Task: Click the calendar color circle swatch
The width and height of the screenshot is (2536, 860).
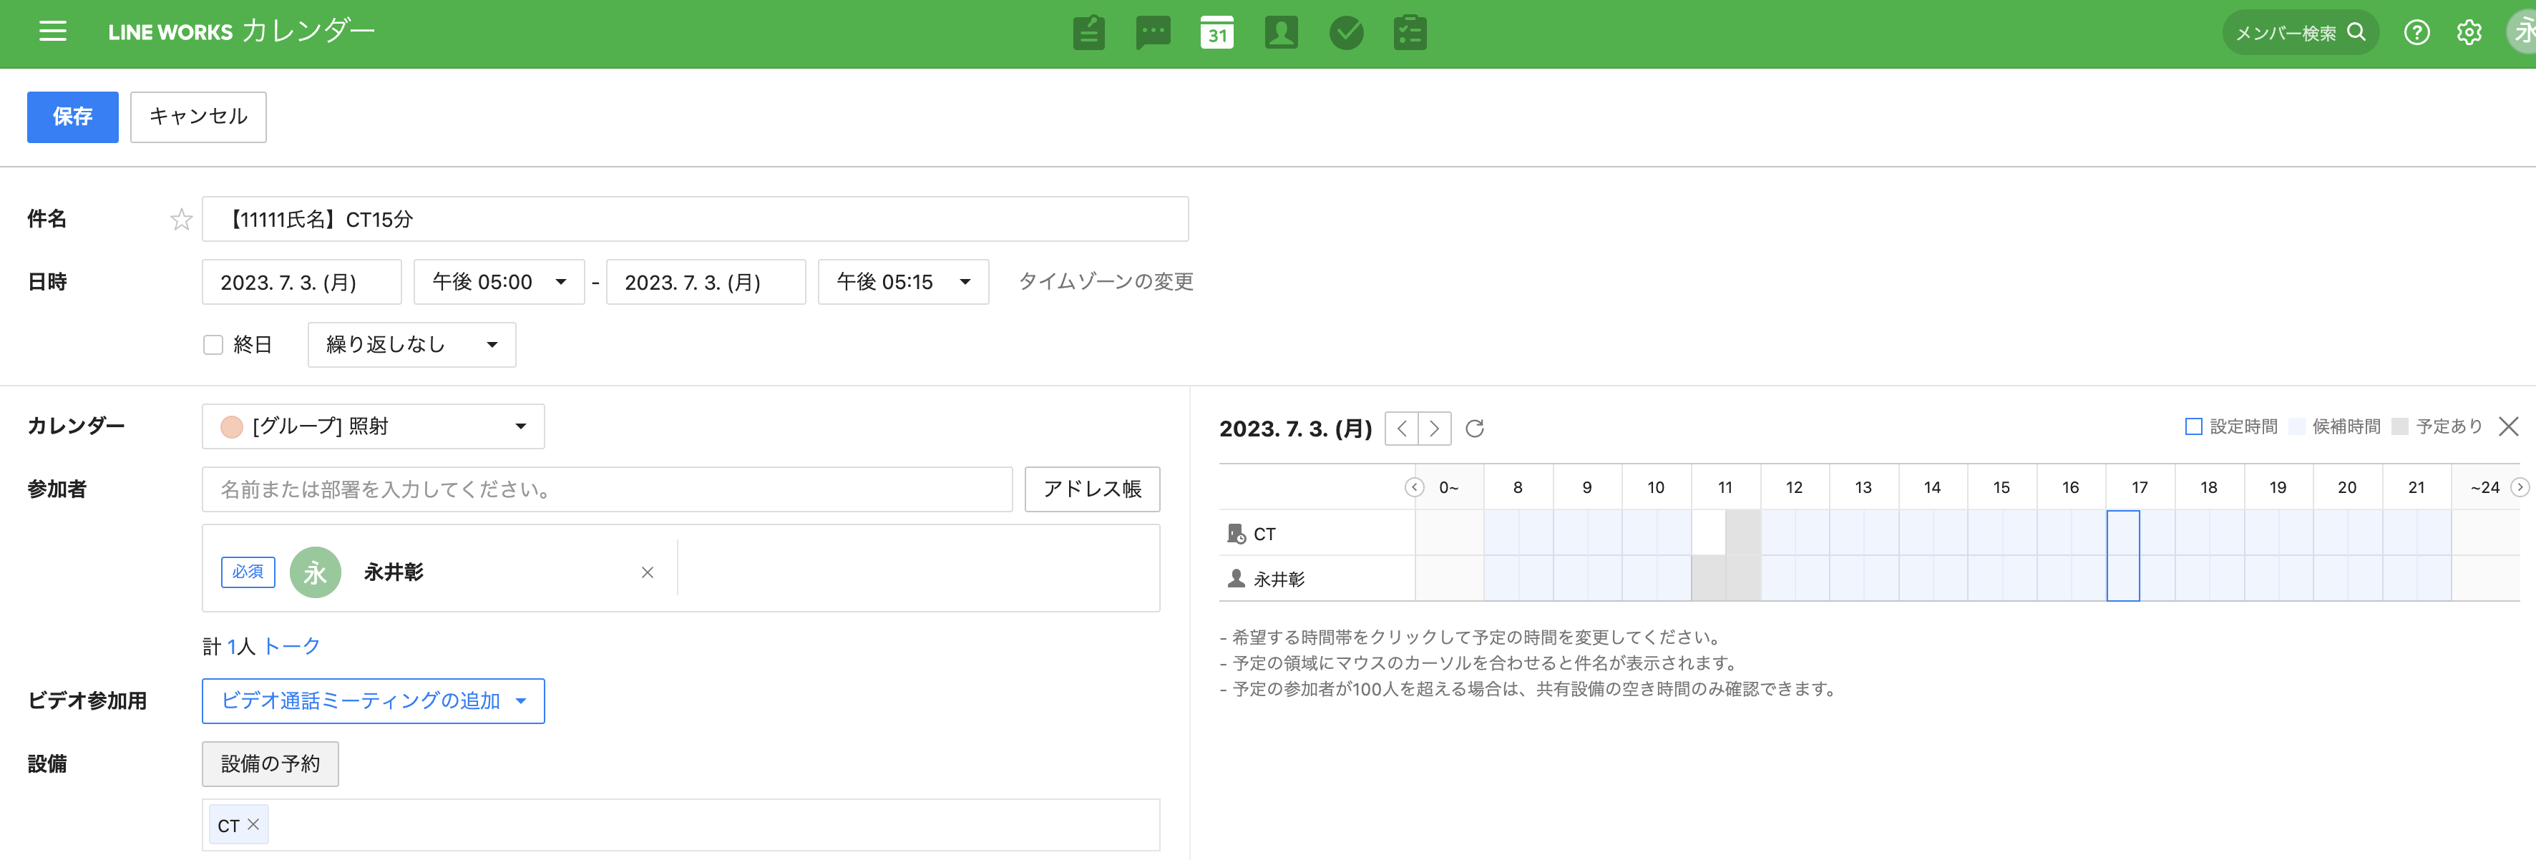Action: click(231, 426)
